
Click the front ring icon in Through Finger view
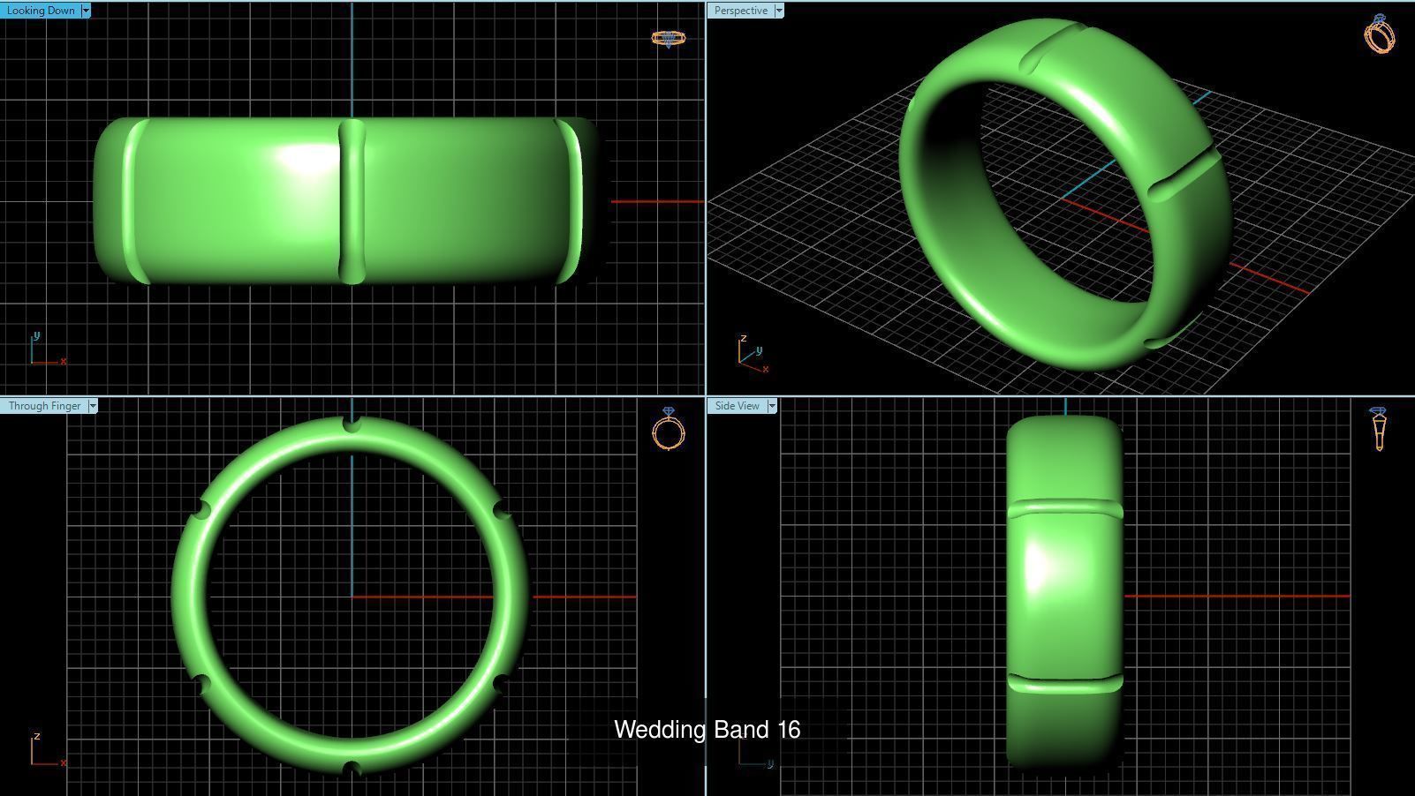coord(669,429)
